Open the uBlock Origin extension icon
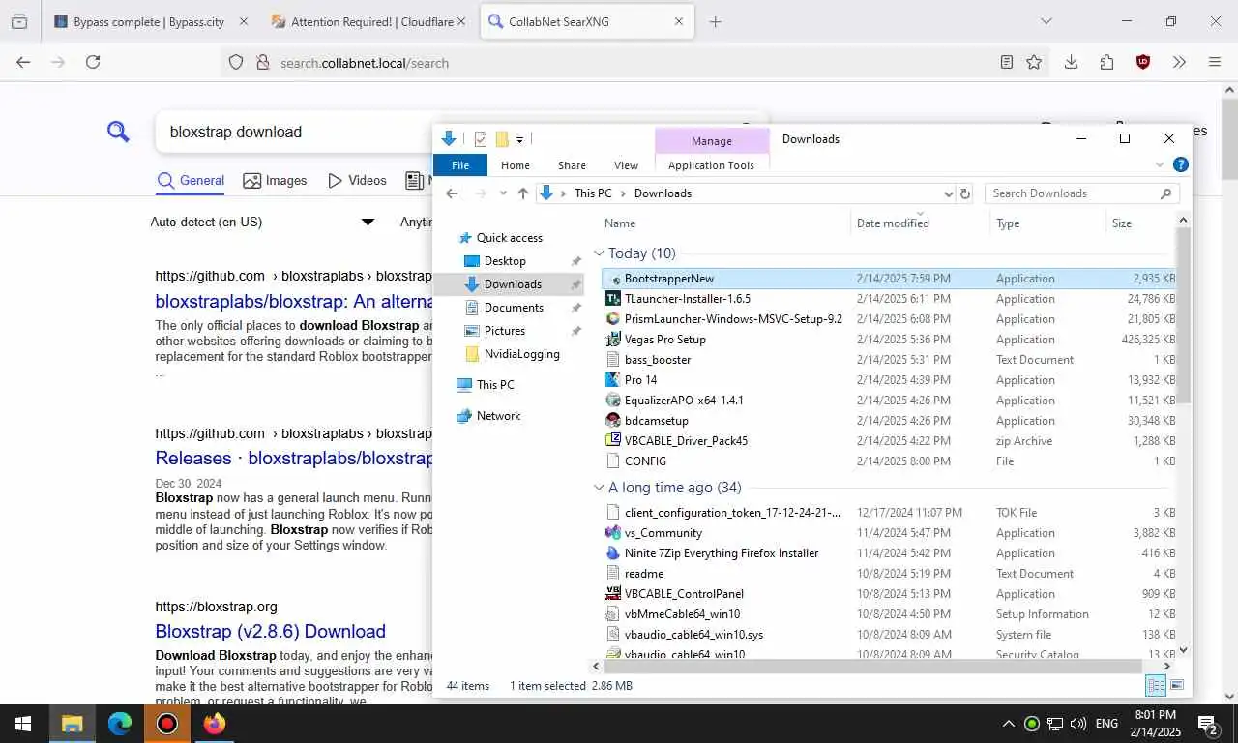 (x=1143, y=62)
